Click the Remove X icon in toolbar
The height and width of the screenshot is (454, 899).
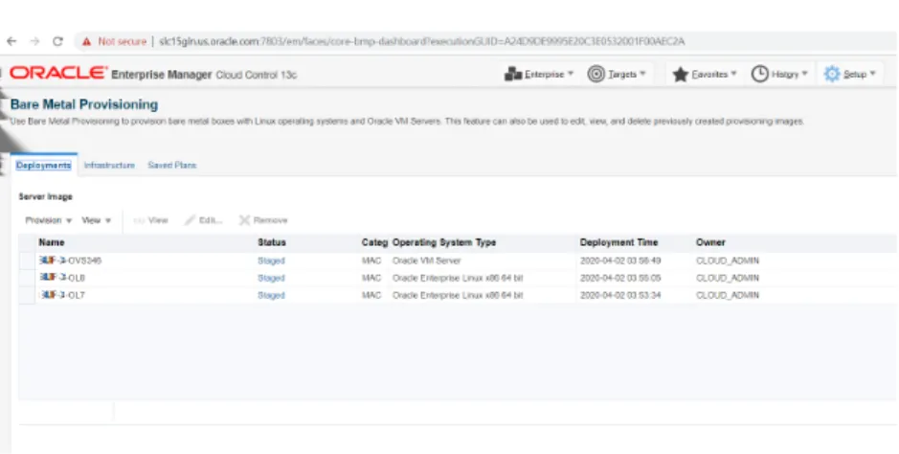[245, 220]
